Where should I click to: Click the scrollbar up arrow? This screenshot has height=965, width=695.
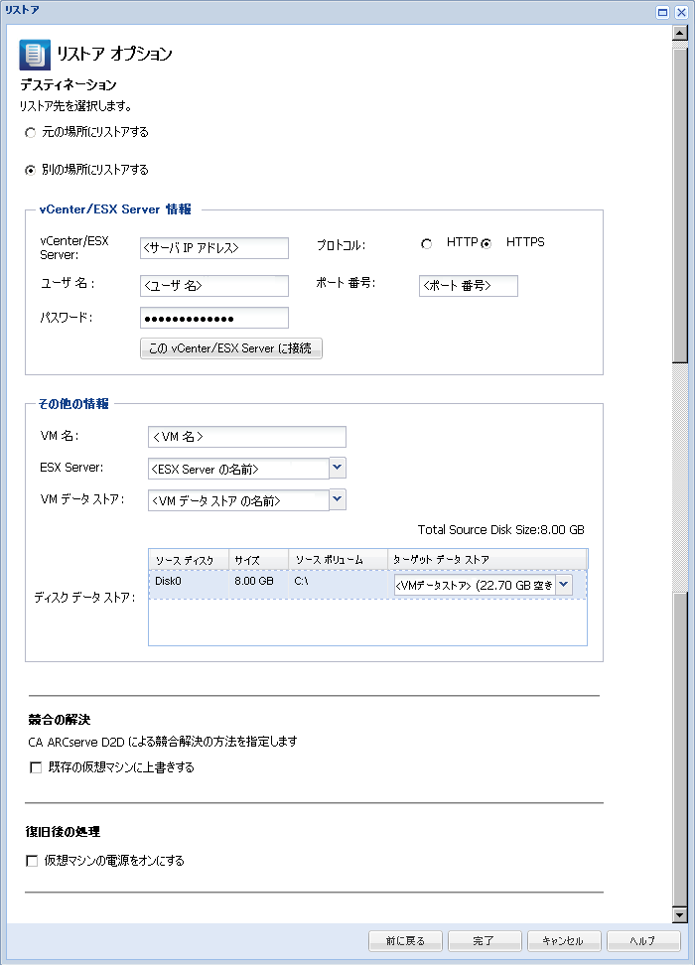point(679,33)
